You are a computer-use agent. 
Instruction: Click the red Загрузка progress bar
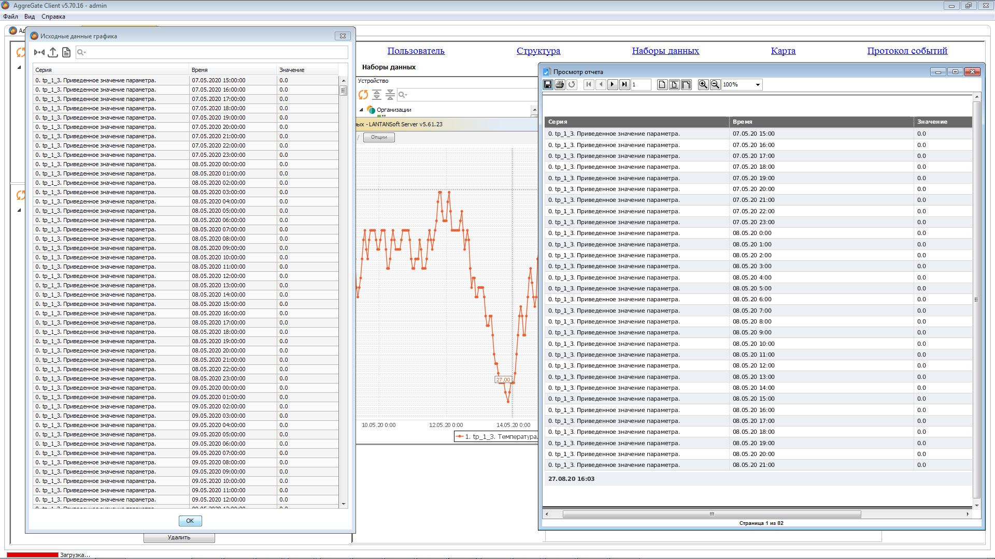32,555
